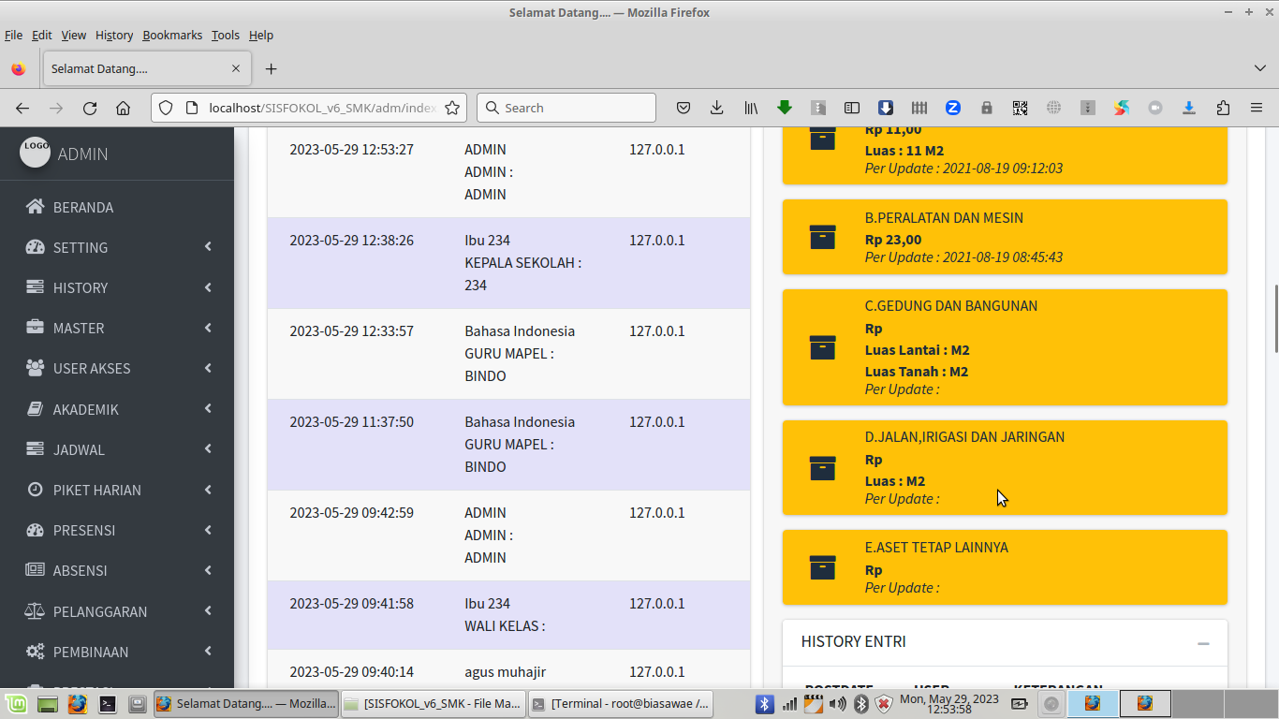Click the page vertical scrollbar thumb
This screenshot has width=1279, height=719.
1275,319
